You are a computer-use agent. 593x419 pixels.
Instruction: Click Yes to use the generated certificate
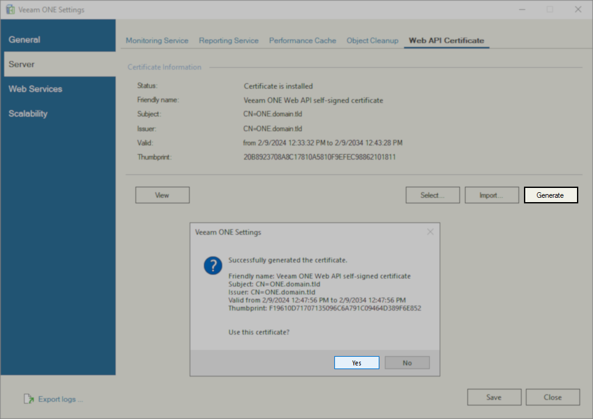357,362
